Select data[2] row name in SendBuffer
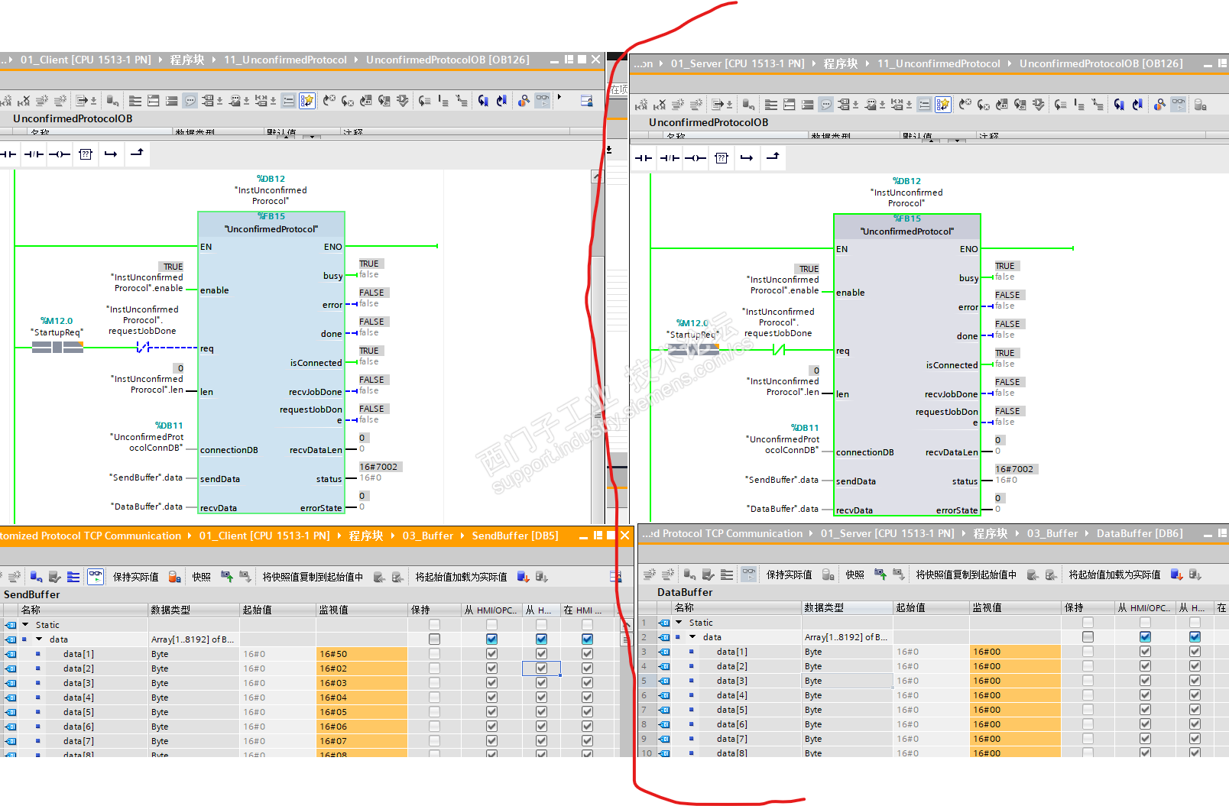Viewport: 1229px width, 806px height. (79, 668)
